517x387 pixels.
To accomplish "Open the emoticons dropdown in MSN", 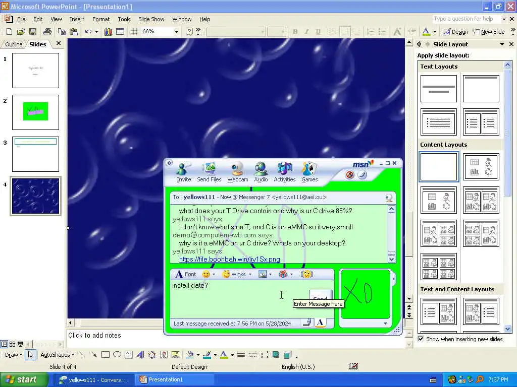I will tap(214, 274).
